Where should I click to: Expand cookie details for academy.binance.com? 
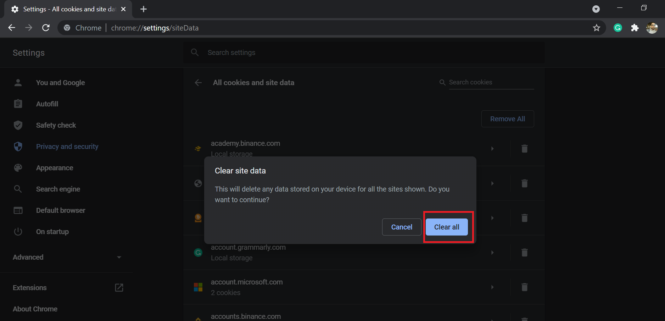492,149
